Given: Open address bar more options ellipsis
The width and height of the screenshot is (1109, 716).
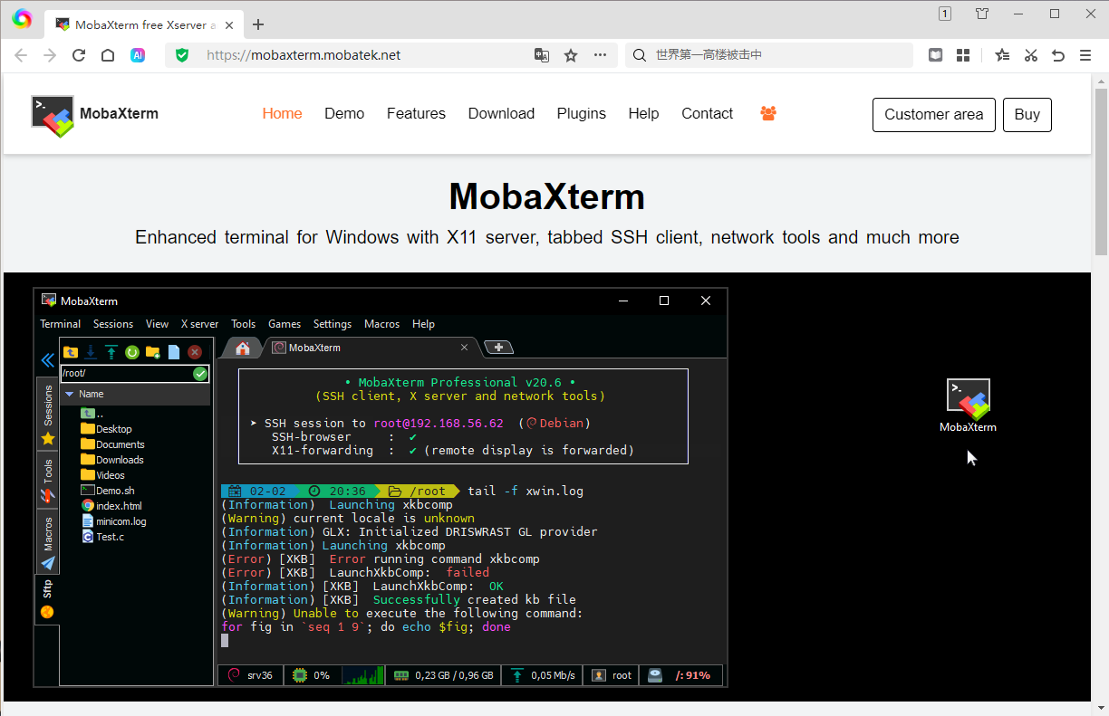Looking at the screenshot, I should (600, 55).
